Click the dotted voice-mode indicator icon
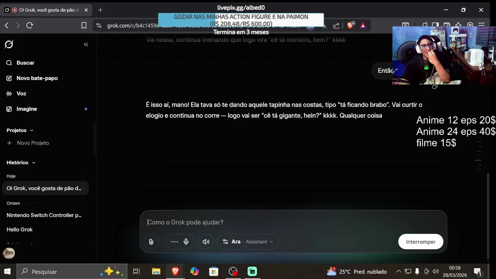This screenshot has width=496, height=279. coord(174,242)
